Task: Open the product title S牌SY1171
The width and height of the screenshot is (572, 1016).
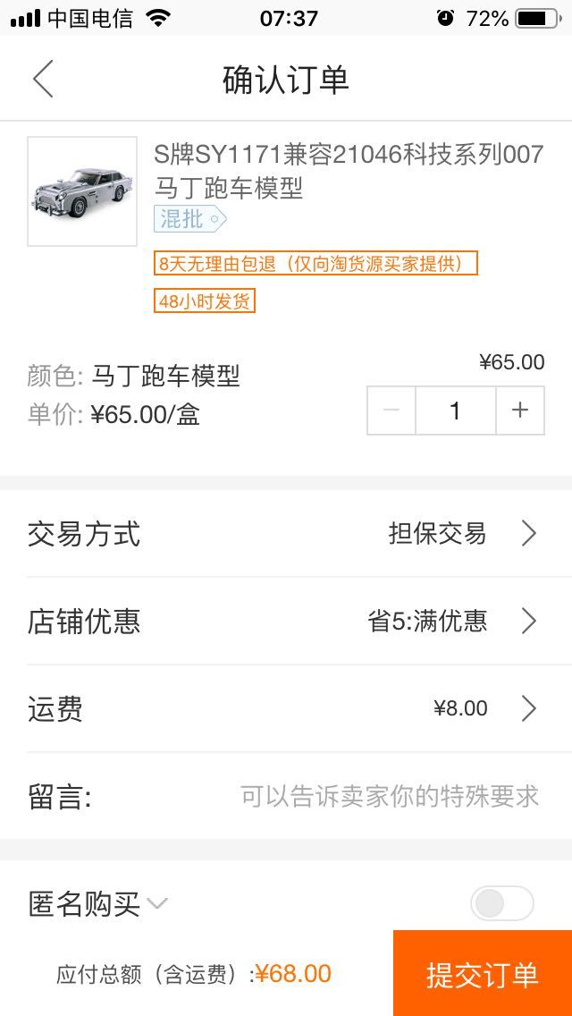Action: coord(349,172)
